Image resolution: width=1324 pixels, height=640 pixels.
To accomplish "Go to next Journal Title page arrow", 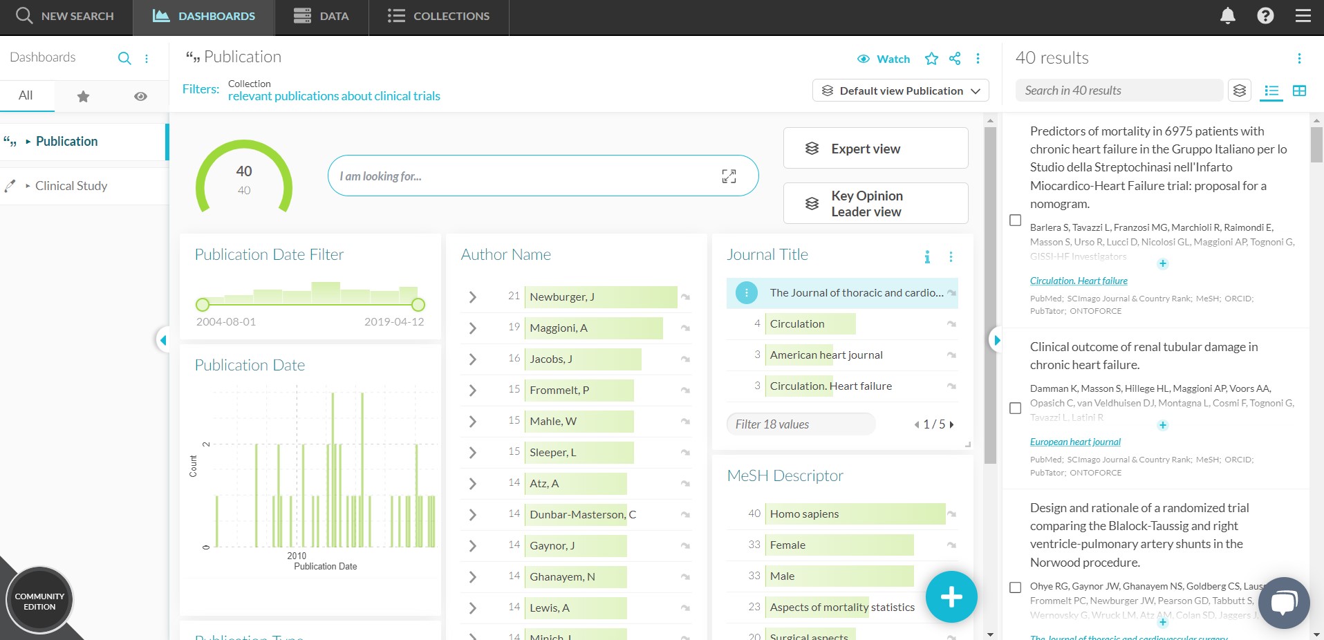I will click(952, 425).
